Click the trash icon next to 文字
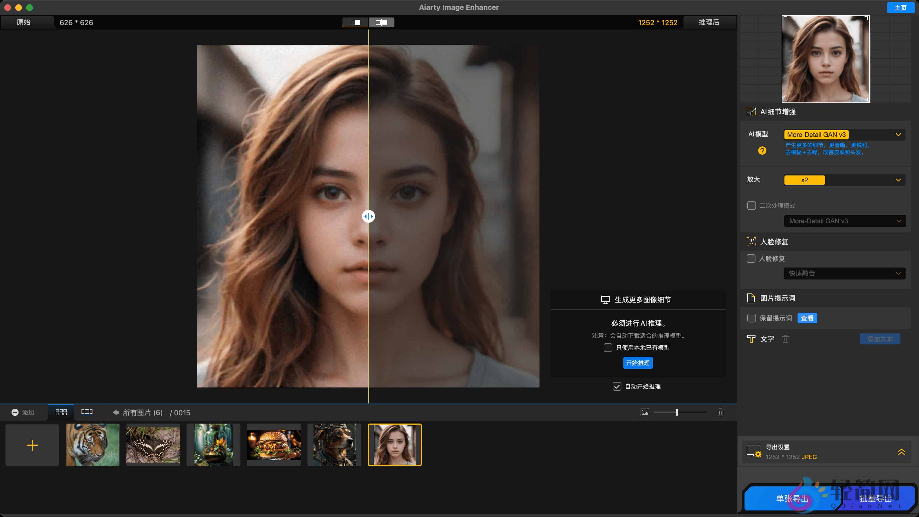The width and height of the screenshot is (919, 517). (785, 339)
